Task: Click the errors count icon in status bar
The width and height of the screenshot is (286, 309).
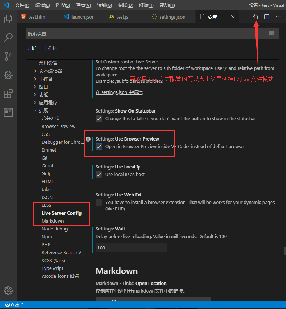Action: pyautogui.click(x=8, y=305)
